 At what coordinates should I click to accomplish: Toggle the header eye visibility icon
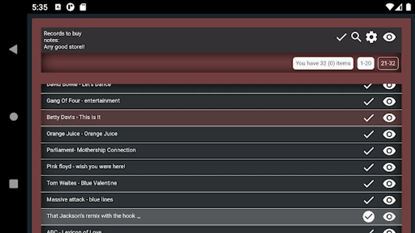pos(389,37)
